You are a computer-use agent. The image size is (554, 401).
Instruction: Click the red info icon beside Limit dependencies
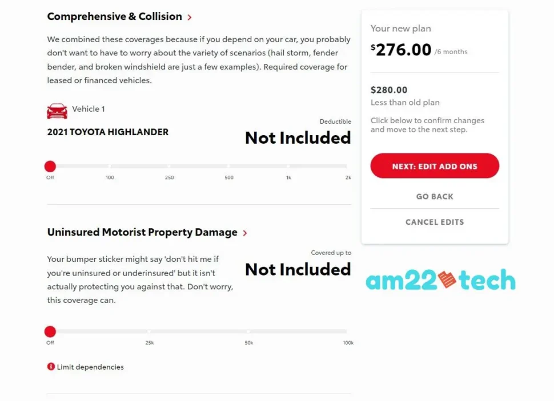[x=51, y=367]
